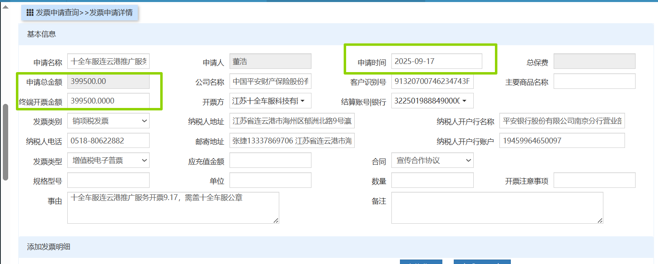Image resolution: width=658 pixels, height=264 pixels.
Task: Click the 总保费 field
Action: tap(594, 61)
